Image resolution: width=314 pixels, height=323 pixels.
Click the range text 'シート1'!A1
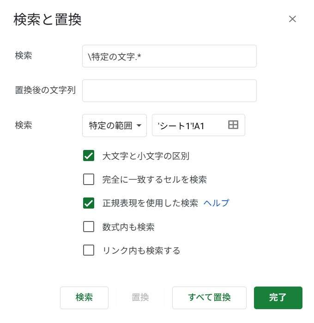point(181,126)
